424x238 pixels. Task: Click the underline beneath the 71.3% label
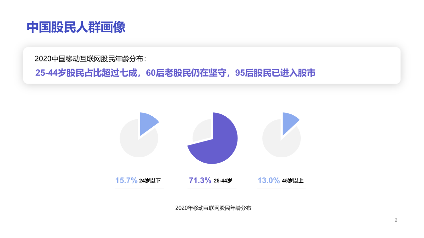click(212, 188)
